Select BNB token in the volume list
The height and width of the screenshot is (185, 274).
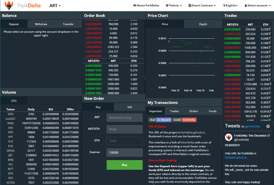pos(11,160)
